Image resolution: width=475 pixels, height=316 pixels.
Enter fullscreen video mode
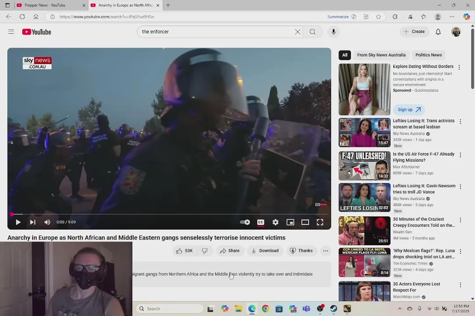pyautogui.click(x=320, y=222)
